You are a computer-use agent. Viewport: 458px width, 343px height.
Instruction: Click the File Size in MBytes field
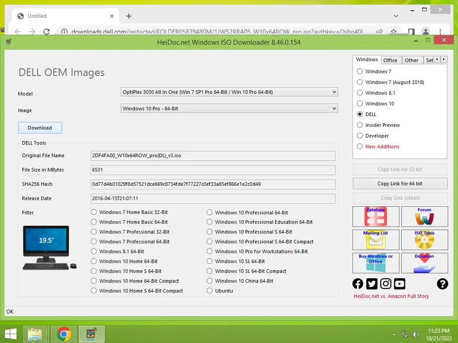coord(213,170)
